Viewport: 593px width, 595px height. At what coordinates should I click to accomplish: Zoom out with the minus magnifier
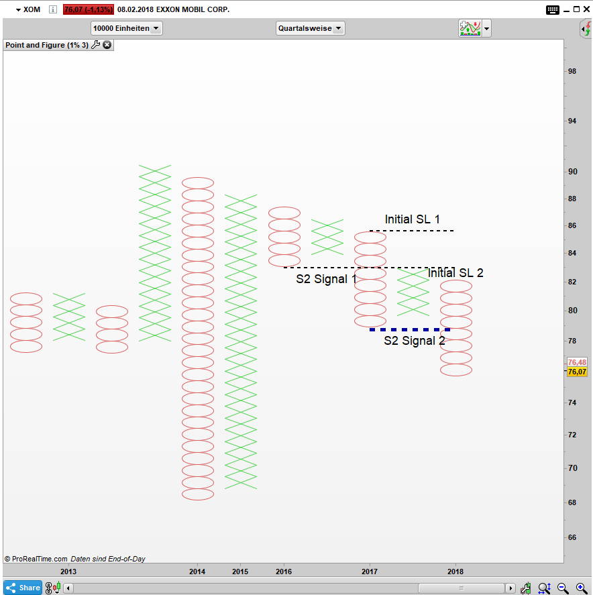point(563,588)
